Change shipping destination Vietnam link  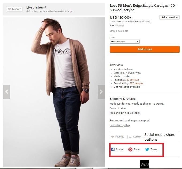click(135, 113)
